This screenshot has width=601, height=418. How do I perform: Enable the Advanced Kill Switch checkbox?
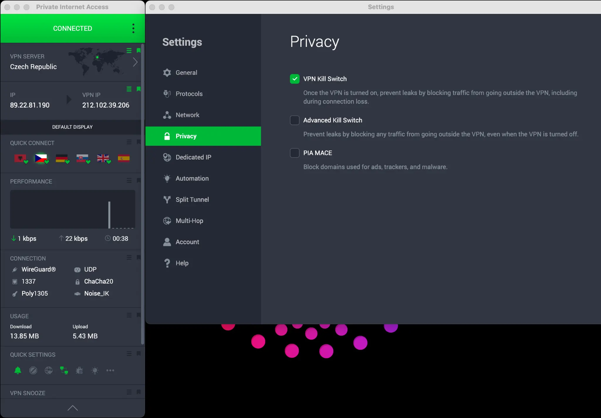(295, 120)
